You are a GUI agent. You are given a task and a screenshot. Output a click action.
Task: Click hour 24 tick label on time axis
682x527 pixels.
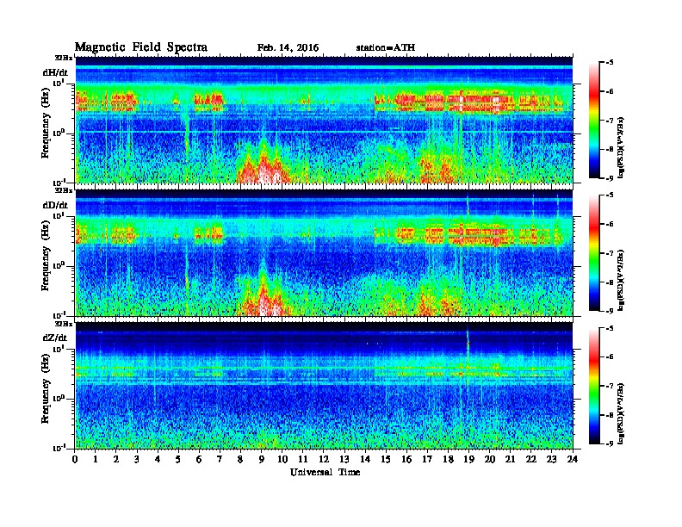[573, 459]
